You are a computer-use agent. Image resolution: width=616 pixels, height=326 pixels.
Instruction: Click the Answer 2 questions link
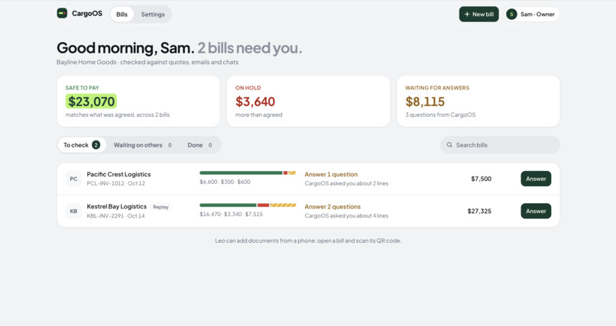[x=332, y=206]
